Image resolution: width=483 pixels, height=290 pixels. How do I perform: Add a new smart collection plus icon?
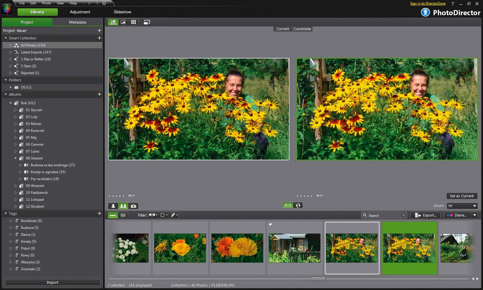coord(99,38)
